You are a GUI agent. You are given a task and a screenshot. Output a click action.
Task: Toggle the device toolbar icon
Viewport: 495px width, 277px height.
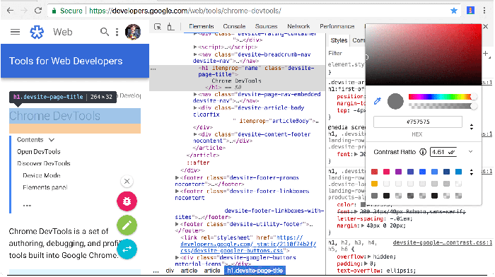click(x=171, y=27)
